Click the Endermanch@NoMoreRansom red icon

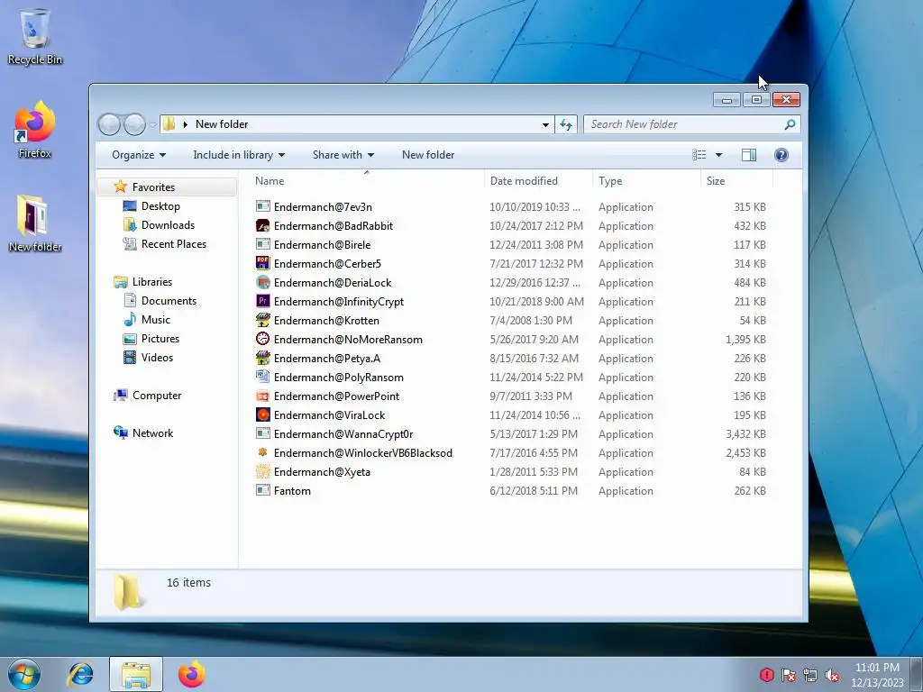[x=262, y=340]
